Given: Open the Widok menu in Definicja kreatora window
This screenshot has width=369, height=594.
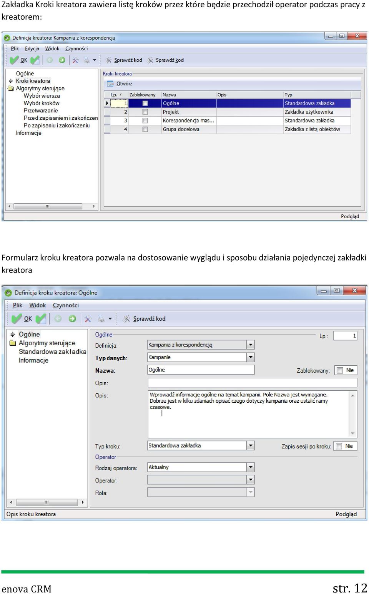Looking at the screenshot, I should pyautogui.click(x=52, y=49).
